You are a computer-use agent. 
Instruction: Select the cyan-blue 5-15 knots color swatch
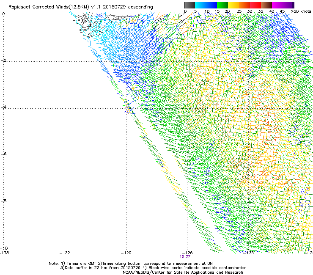[x=206, y=5]
